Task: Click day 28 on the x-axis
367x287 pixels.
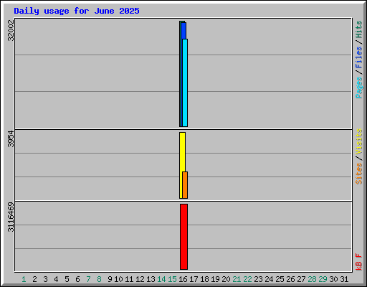Action: [x=312, y=279]
